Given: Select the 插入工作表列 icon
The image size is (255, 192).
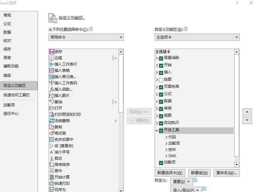Looking at the screenshot, I should click(51, 83).
